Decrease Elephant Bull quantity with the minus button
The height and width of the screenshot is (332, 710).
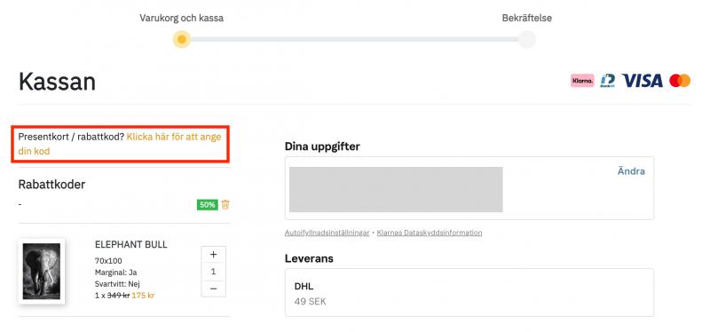[213, 289]
